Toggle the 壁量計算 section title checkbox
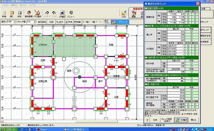The width and height of the screenshot is (214, 131). (146, 8)
